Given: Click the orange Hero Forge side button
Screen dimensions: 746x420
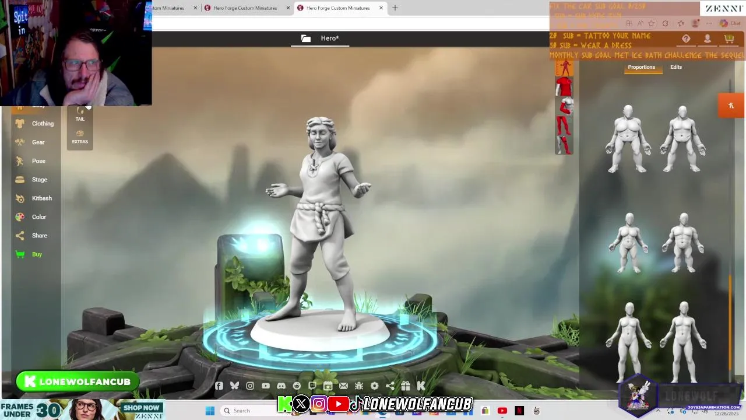Looking at the screenshot, I should pos(731,106).
